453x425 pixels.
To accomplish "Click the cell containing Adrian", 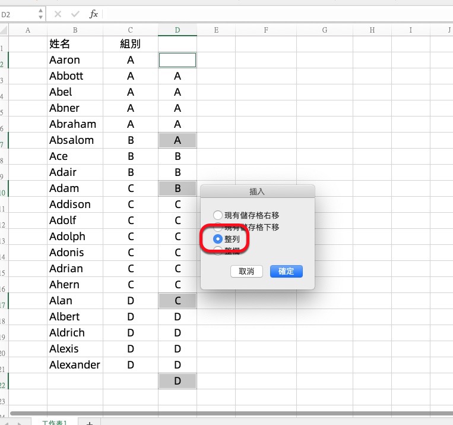I will 75,269.
